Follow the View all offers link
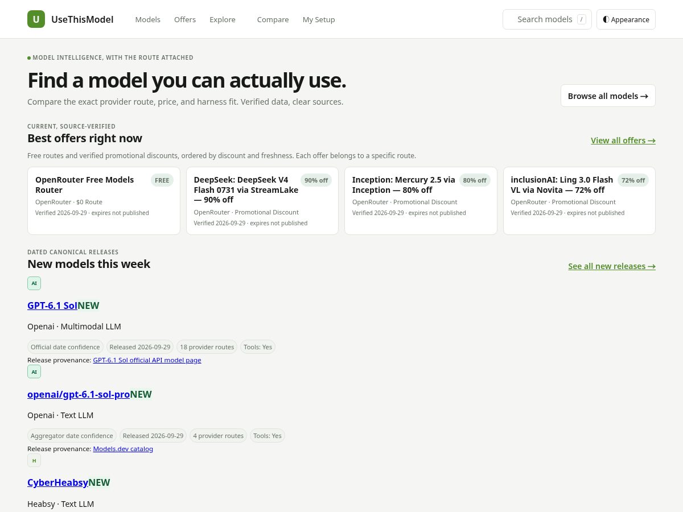 point(623,141)
